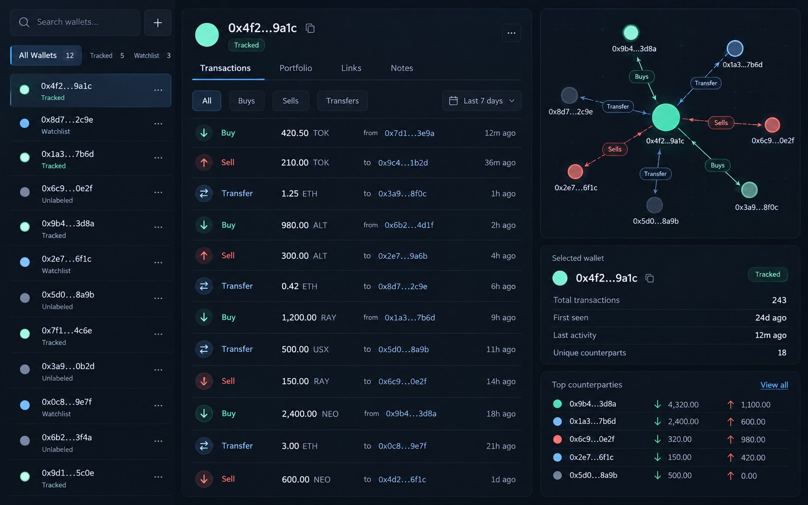
Task: Switch to the Portfolio tab
Action: click(x=295, y=68)
